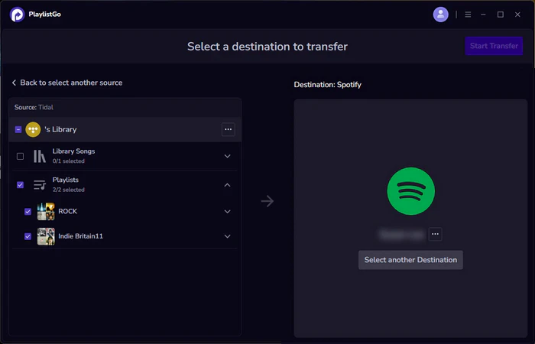Click the transfer direction arrow icon

[267, 201]
